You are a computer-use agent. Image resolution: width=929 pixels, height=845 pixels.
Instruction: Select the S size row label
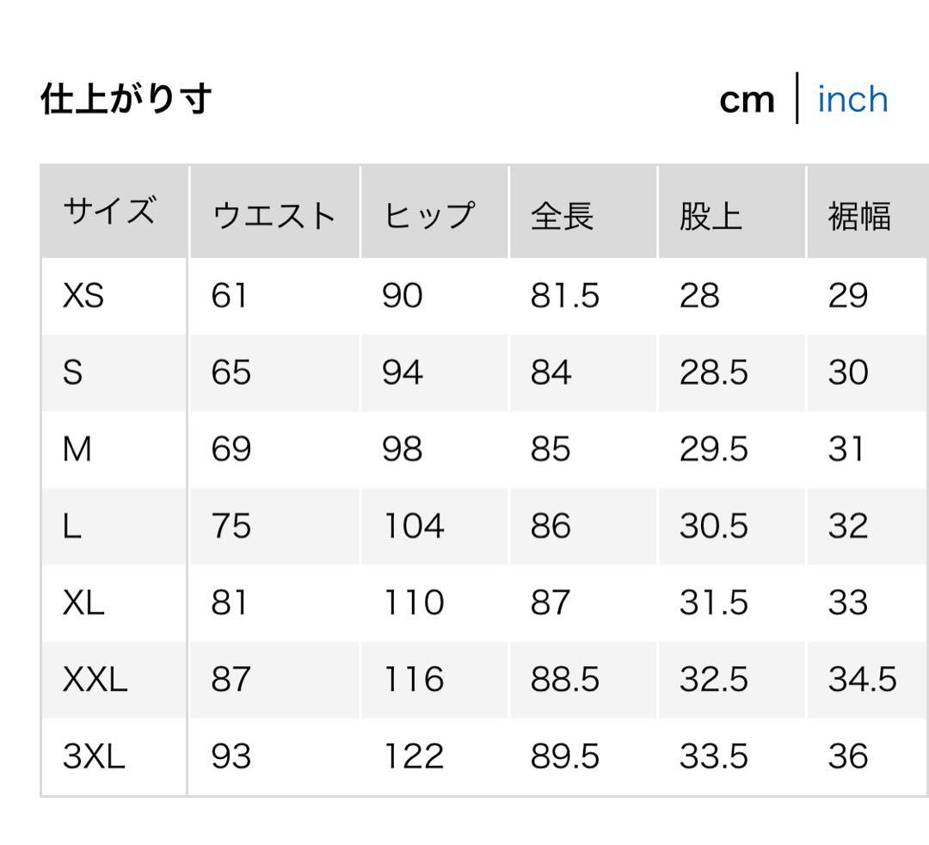click(x=73, y=373)
